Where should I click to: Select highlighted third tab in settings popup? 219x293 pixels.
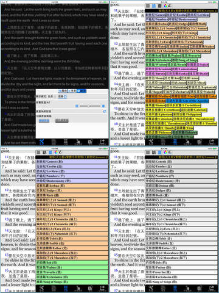pos(82,91)
